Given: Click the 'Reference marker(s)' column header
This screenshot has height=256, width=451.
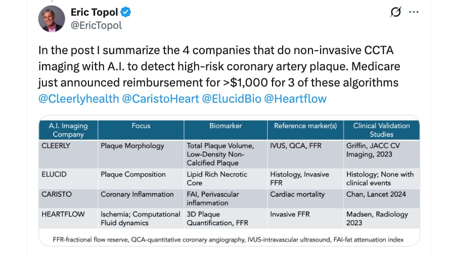Looking at the screenshot, I should [x=305, y=126].
